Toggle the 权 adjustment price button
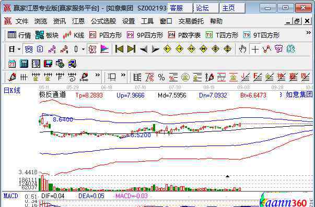Image resolution: width=315 pixels, height=207 pixels. (x=92, y=49)
